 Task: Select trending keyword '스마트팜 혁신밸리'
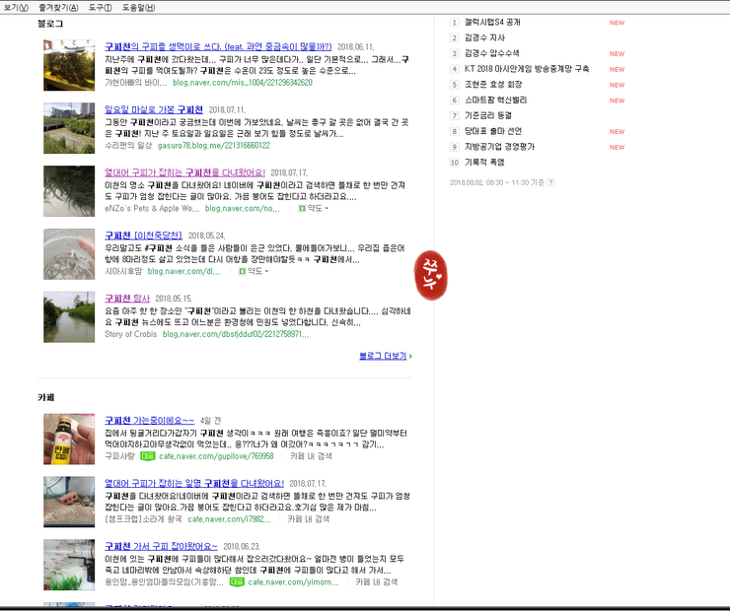495,100
